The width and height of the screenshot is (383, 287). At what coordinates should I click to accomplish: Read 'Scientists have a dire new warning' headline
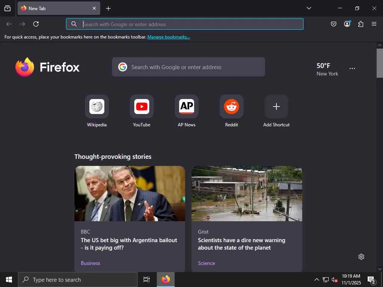click(242, 244)
